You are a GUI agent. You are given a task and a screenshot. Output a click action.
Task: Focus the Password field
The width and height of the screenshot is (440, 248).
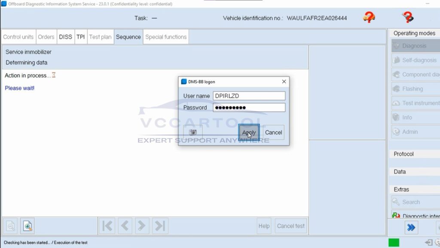[x=249, y=107]
